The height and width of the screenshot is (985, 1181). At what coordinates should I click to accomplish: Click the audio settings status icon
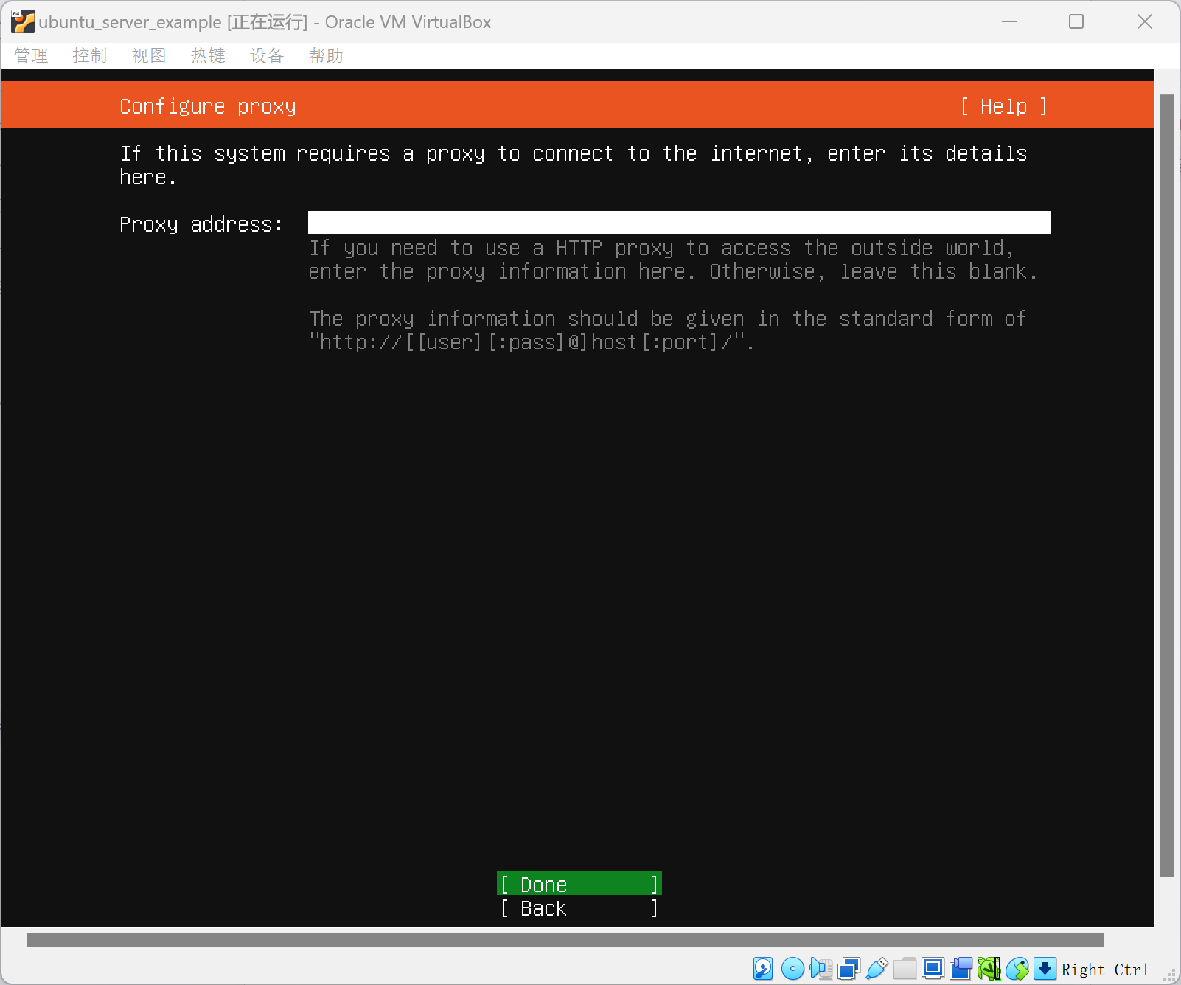pos(821,968)
